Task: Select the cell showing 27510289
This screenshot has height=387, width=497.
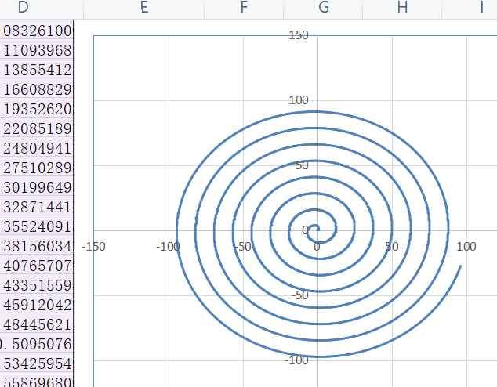Action: tap(38, 168)
